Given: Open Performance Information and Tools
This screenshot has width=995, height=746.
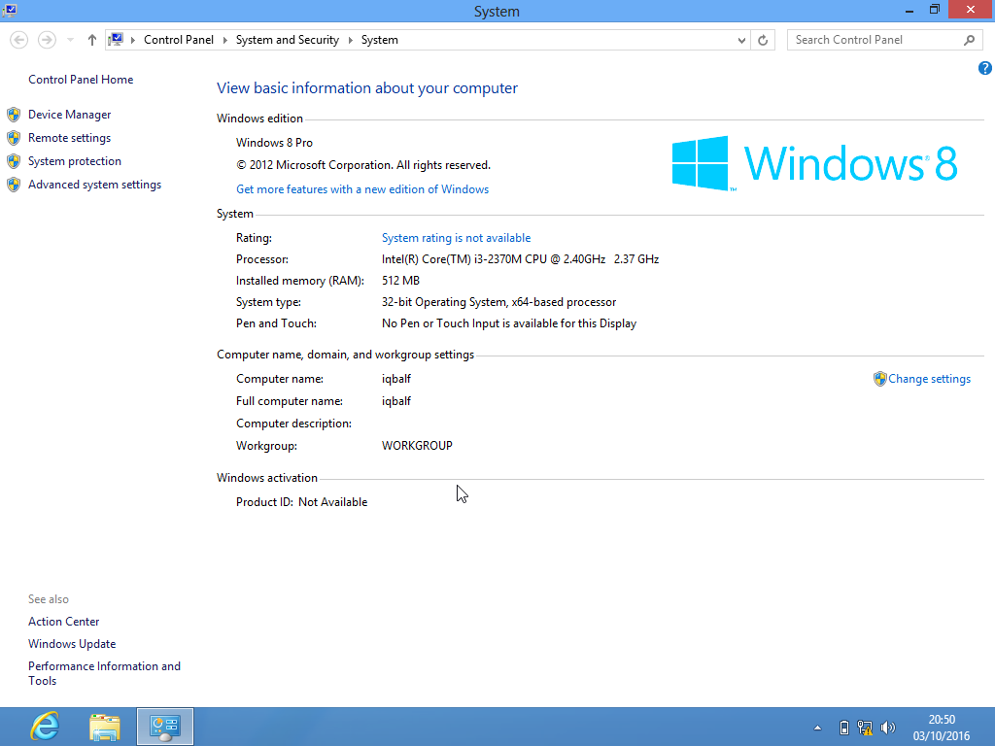Looking at the screenshot, I should (x=104, y=673).
